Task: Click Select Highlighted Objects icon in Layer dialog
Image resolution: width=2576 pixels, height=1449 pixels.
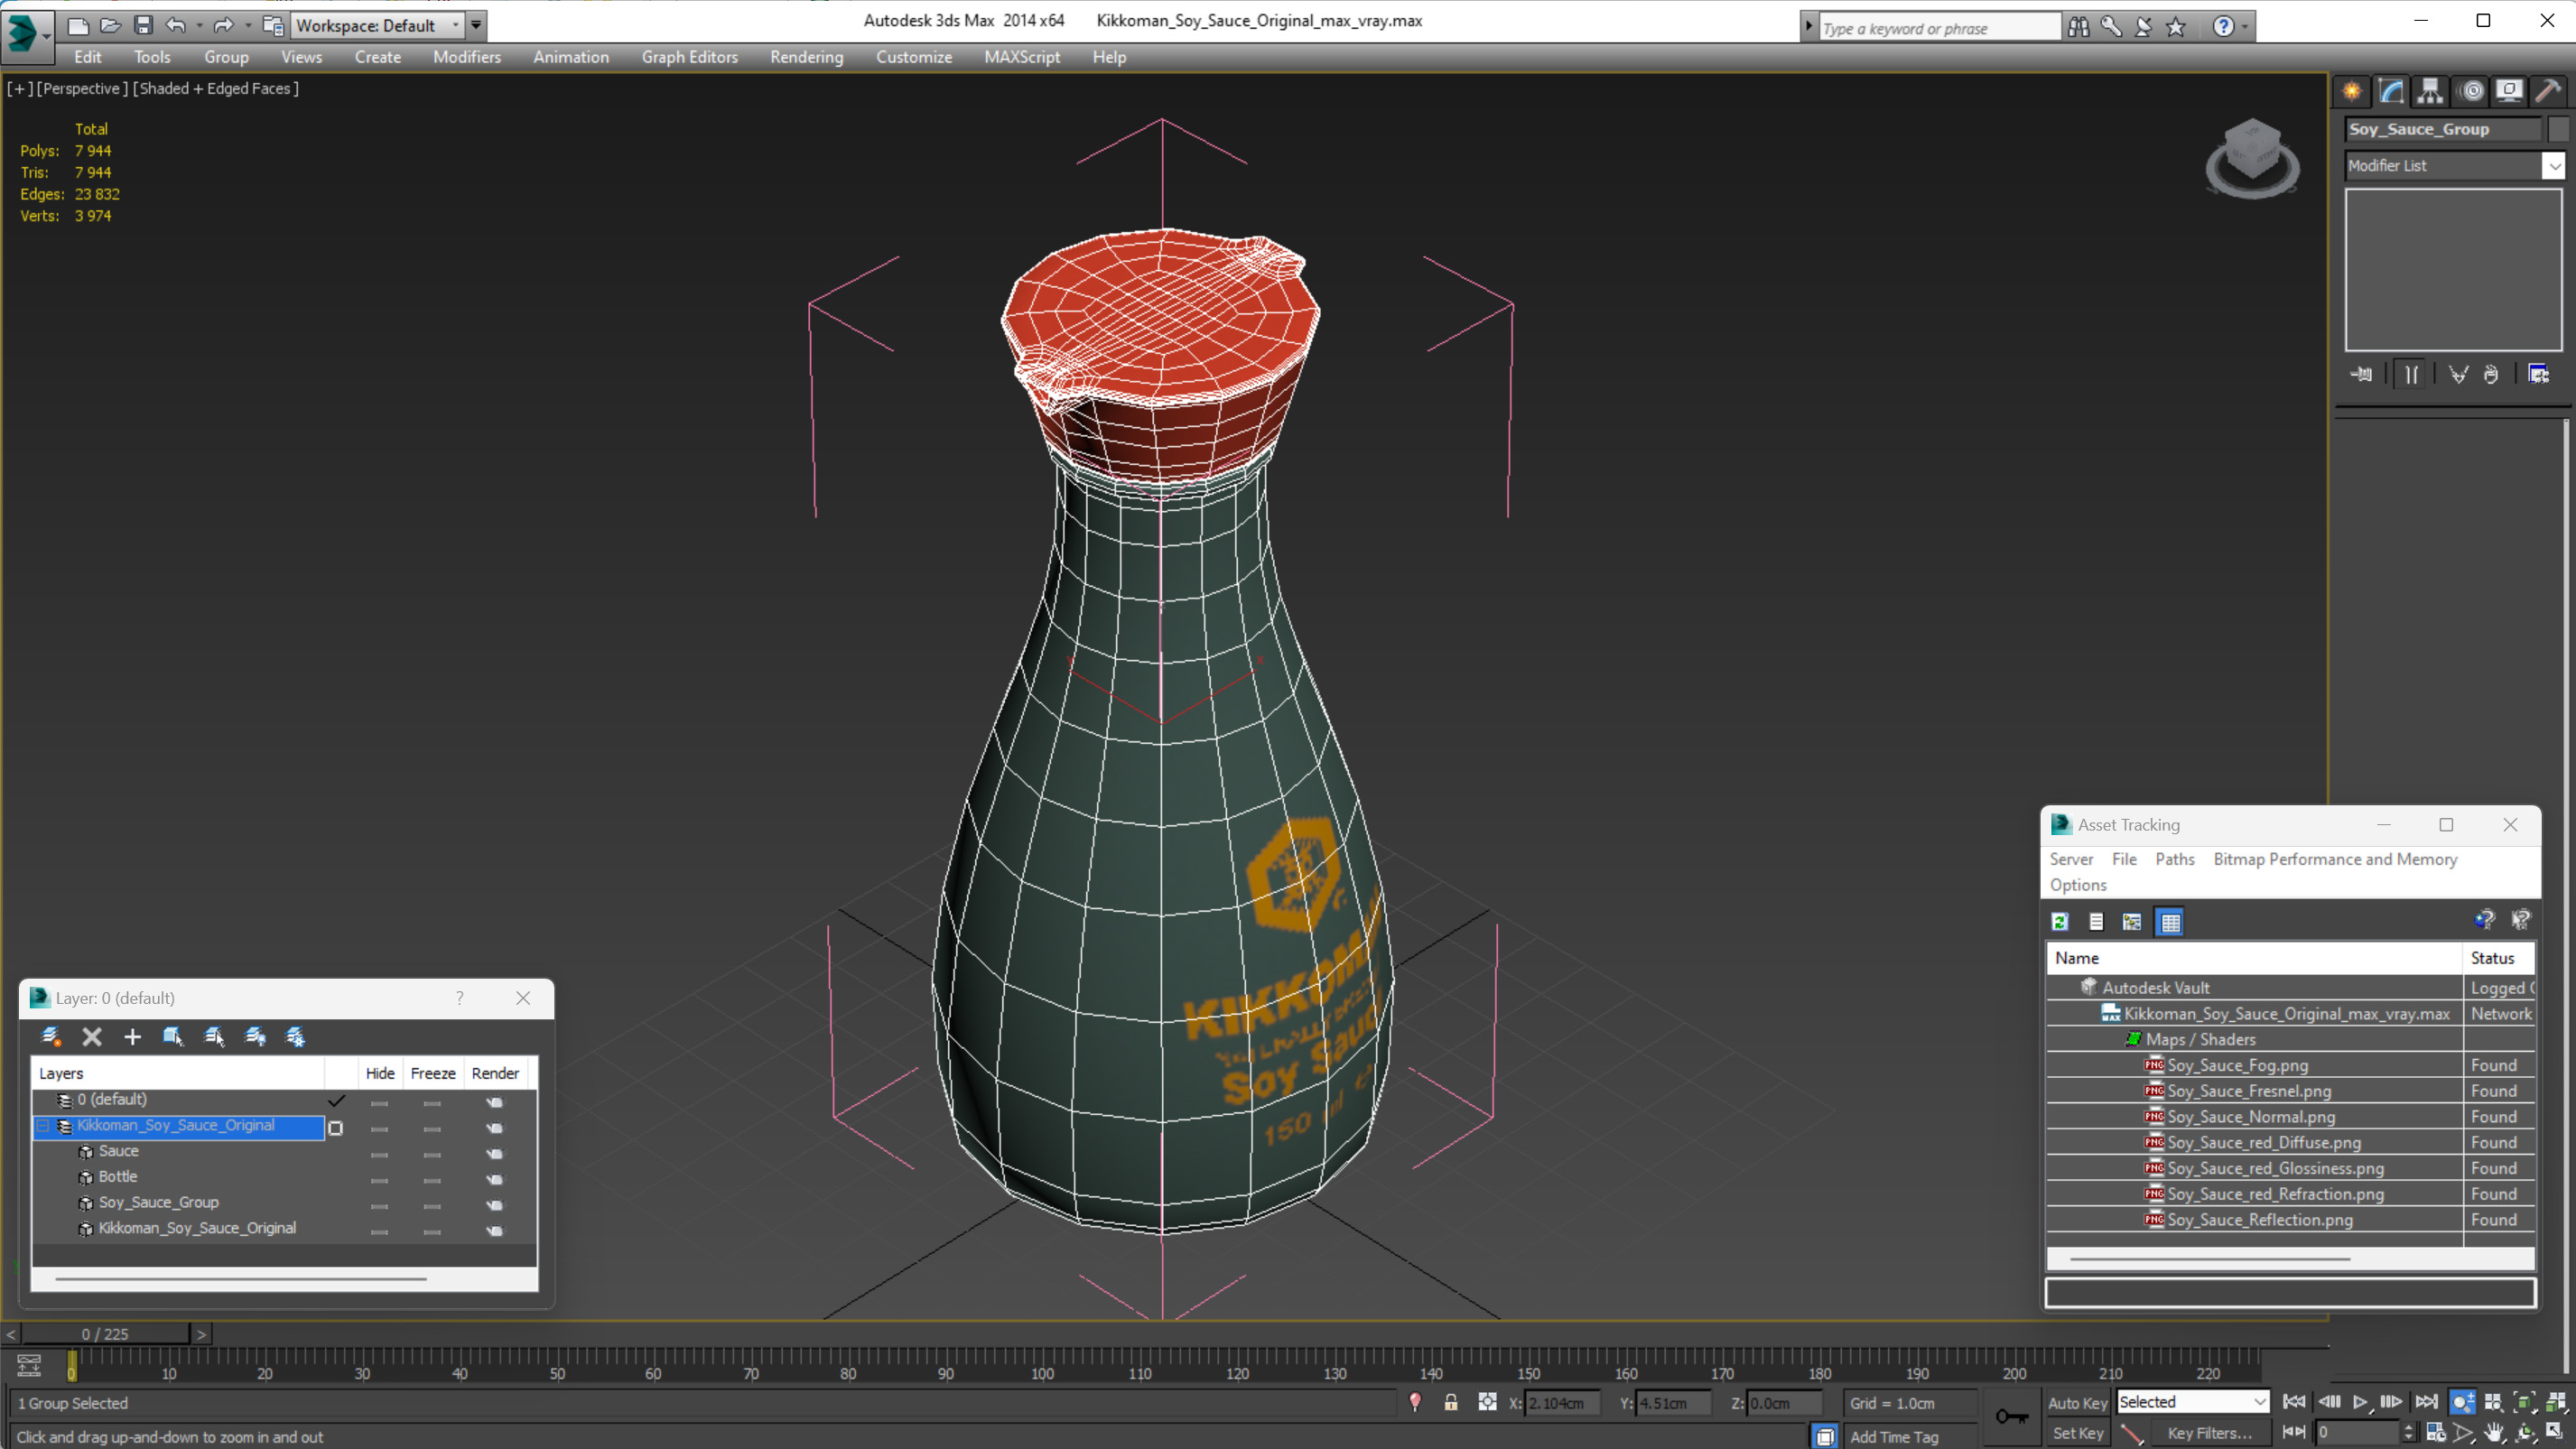Action: point(173,1036)
